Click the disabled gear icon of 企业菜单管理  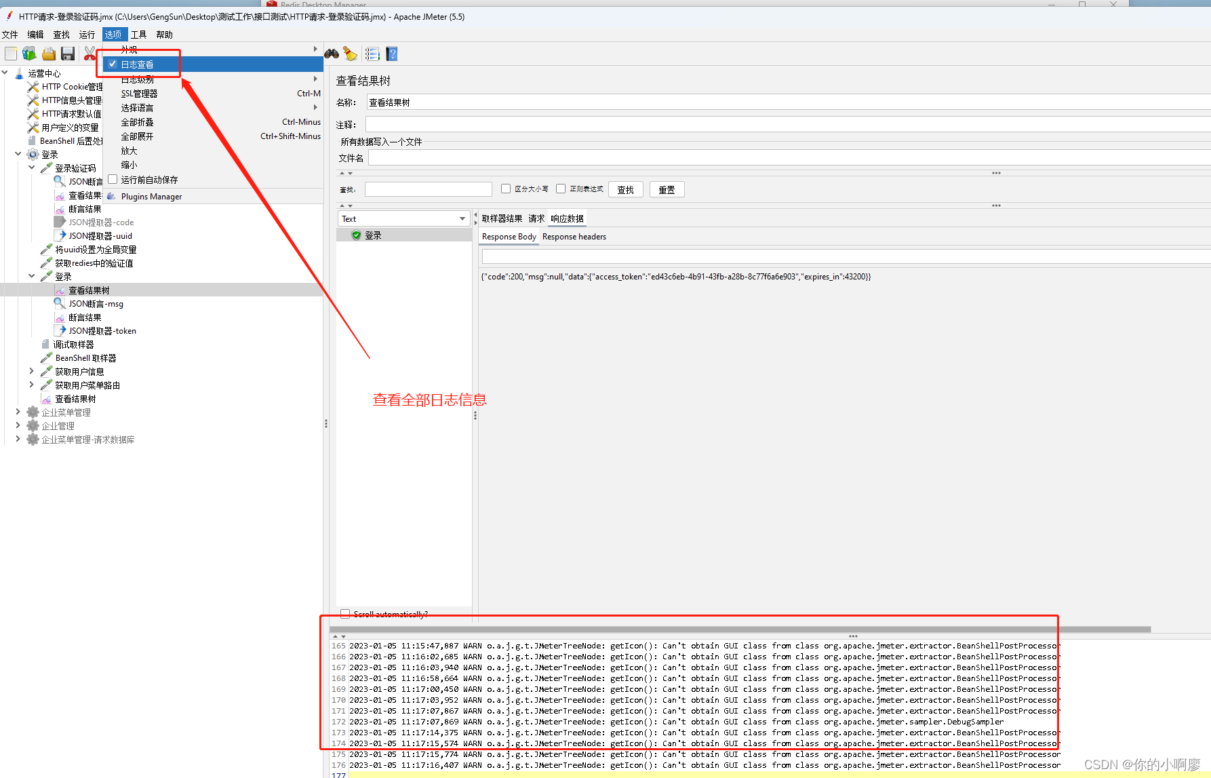(x=33, y=412)
